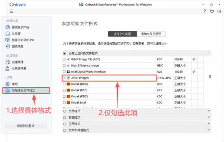Toggle the 没有已选择的文件格式 group checkbox

[65, 53]
